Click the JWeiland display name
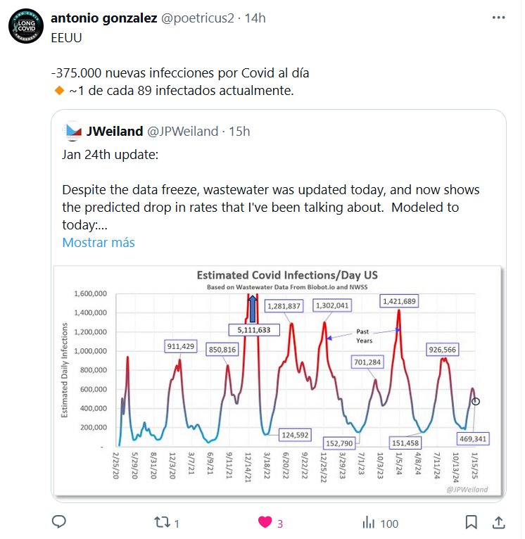Screen dimensions: 525x539 [114, 131]
